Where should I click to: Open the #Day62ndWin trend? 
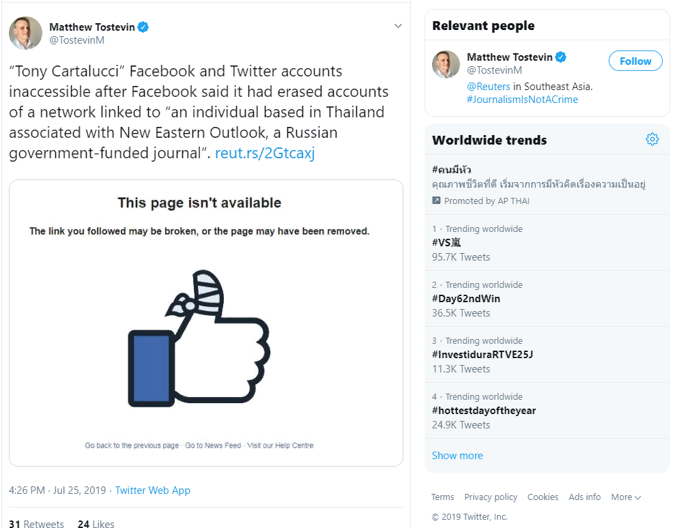[466, 299]
